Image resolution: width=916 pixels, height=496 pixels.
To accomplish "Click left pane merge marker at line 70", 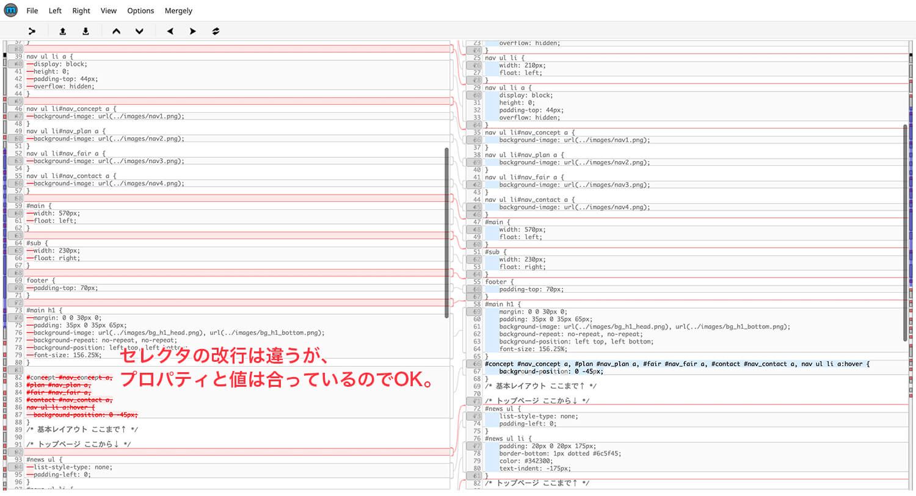I will (x=16, y=287).
